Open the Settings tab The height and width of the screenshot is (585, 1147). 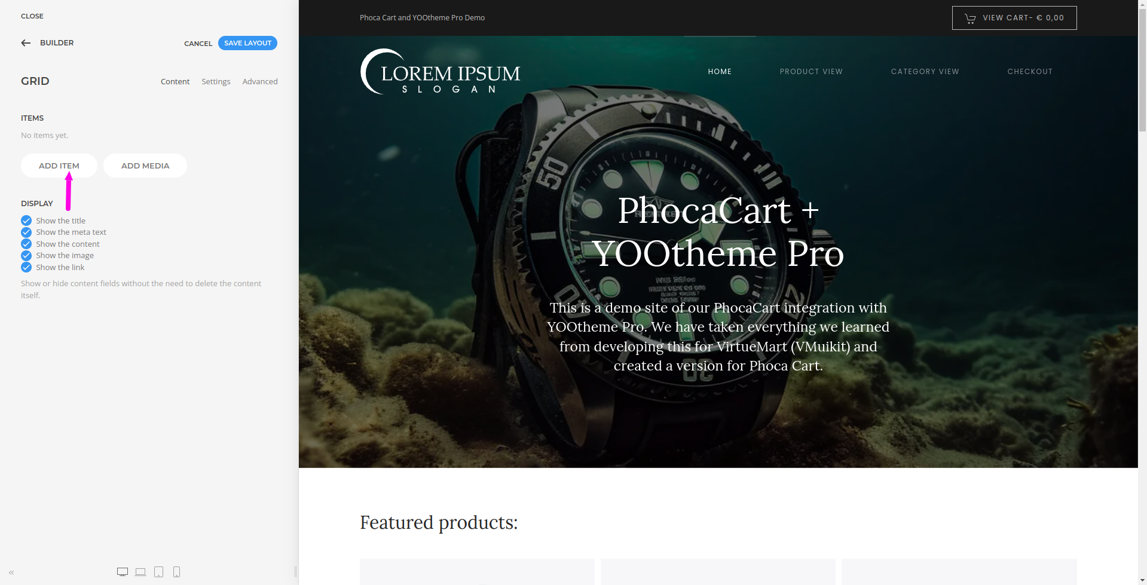216,82
